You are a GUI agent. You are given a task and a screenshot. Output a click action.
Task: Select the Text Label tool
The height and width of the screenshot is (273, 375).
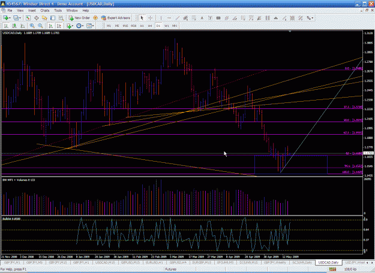pos(210,18)
